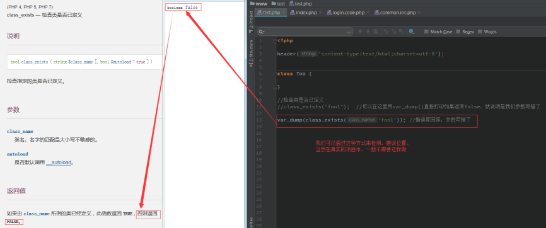Close the index.php tab
The image size is (546, 228).
[x=320, y=13]
